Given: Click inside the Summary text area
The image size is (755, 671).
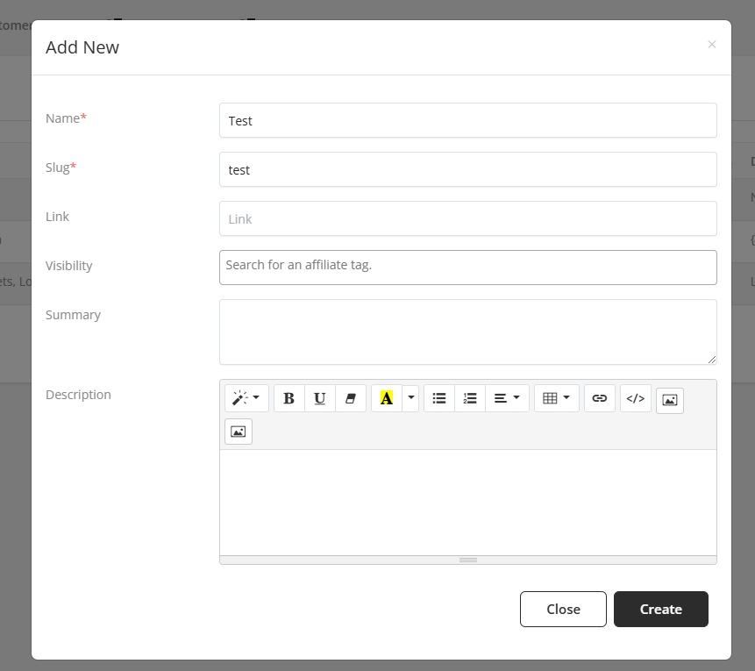Looking at the screenshot, I should [x=467, y=332].
